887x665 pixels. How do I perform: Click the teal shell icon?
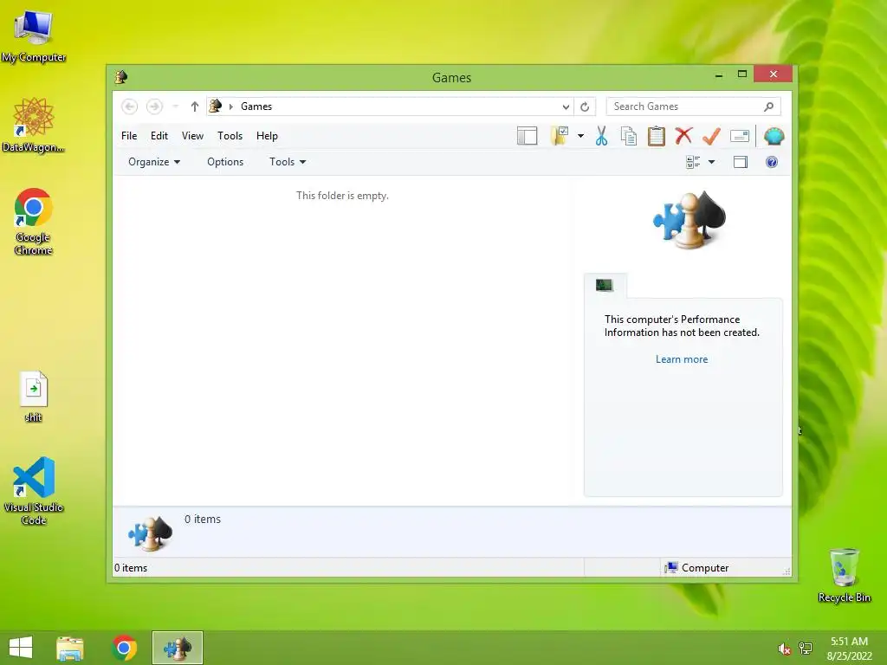pyautogui.click(x=774, y=136)
